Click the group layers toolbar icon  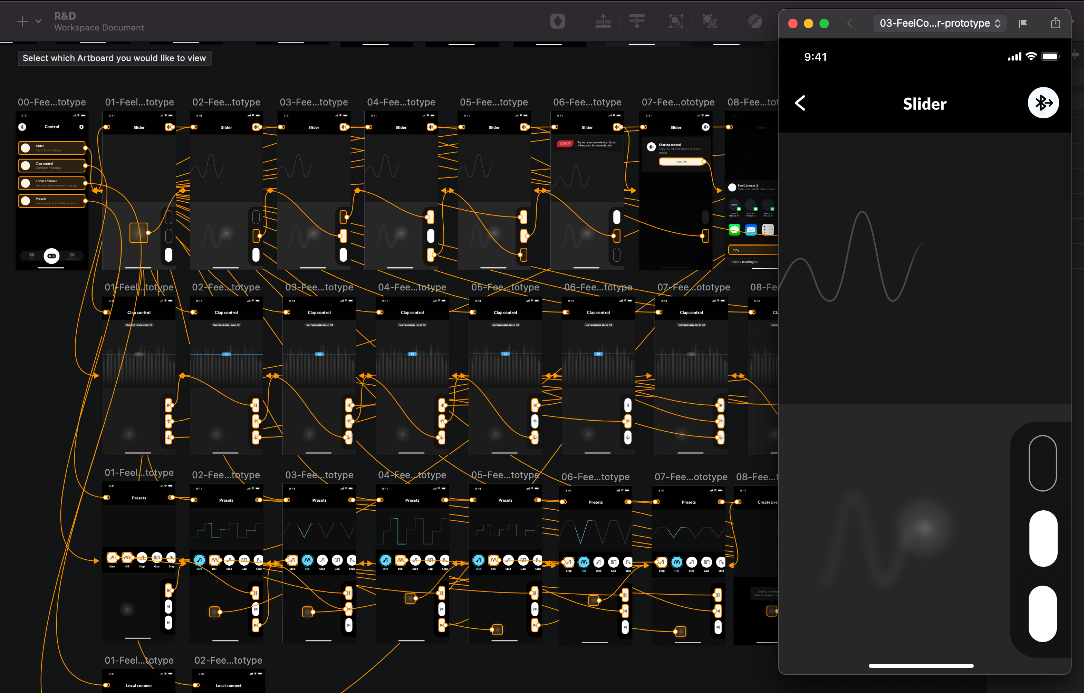[x=676, y=21]
